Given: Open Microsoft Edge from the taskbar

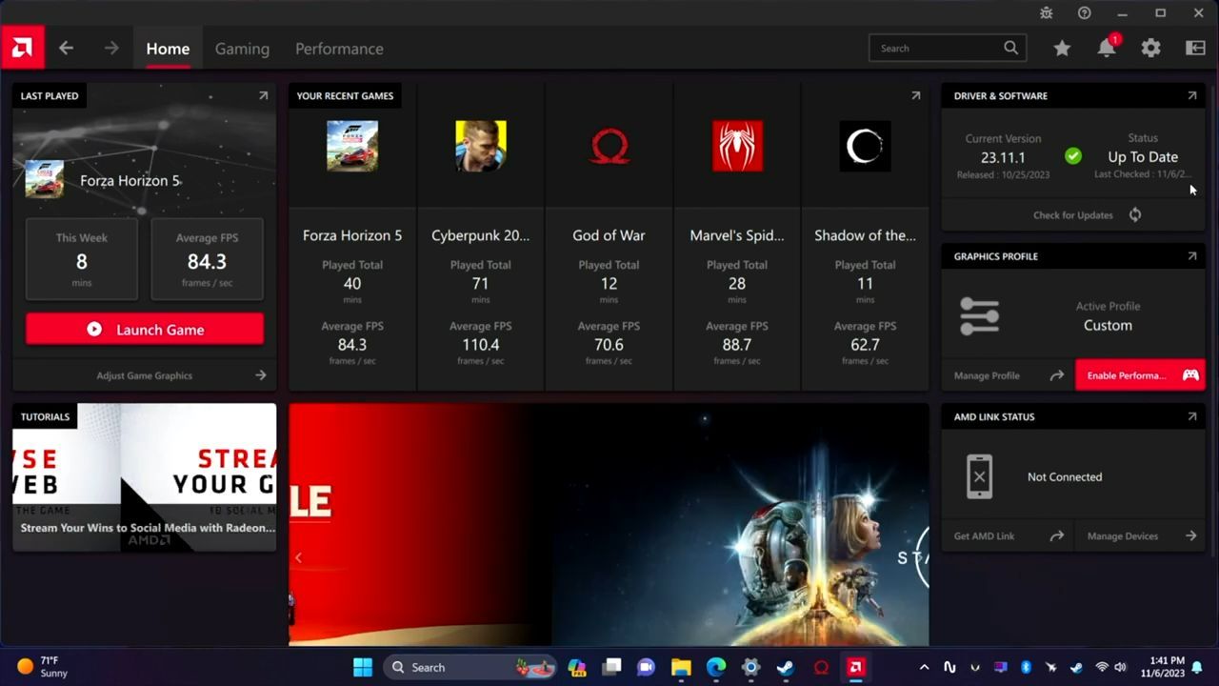Looking at the screenshot, I should [715, 667].
